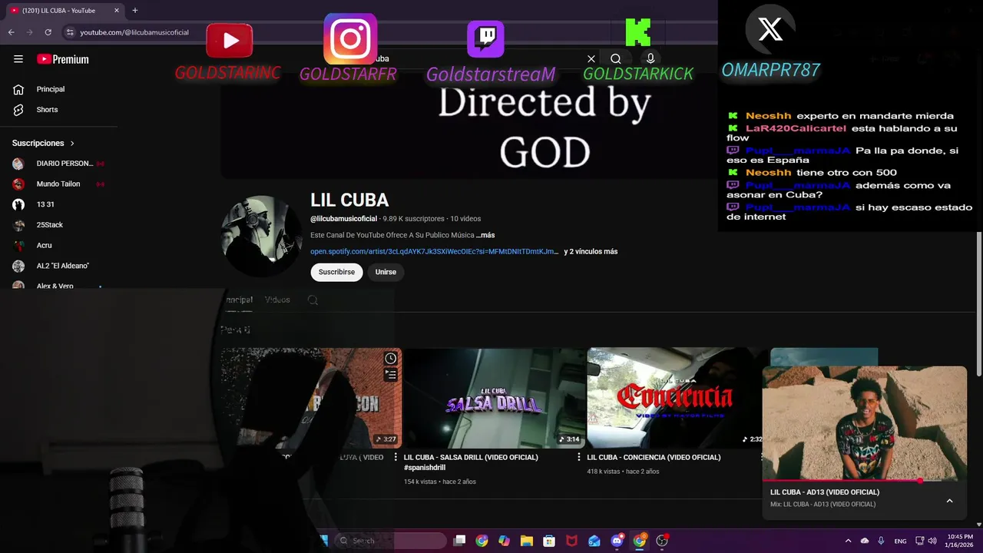
Task: Click volume speaker icon in tray
Action: [x=932, y=541]
